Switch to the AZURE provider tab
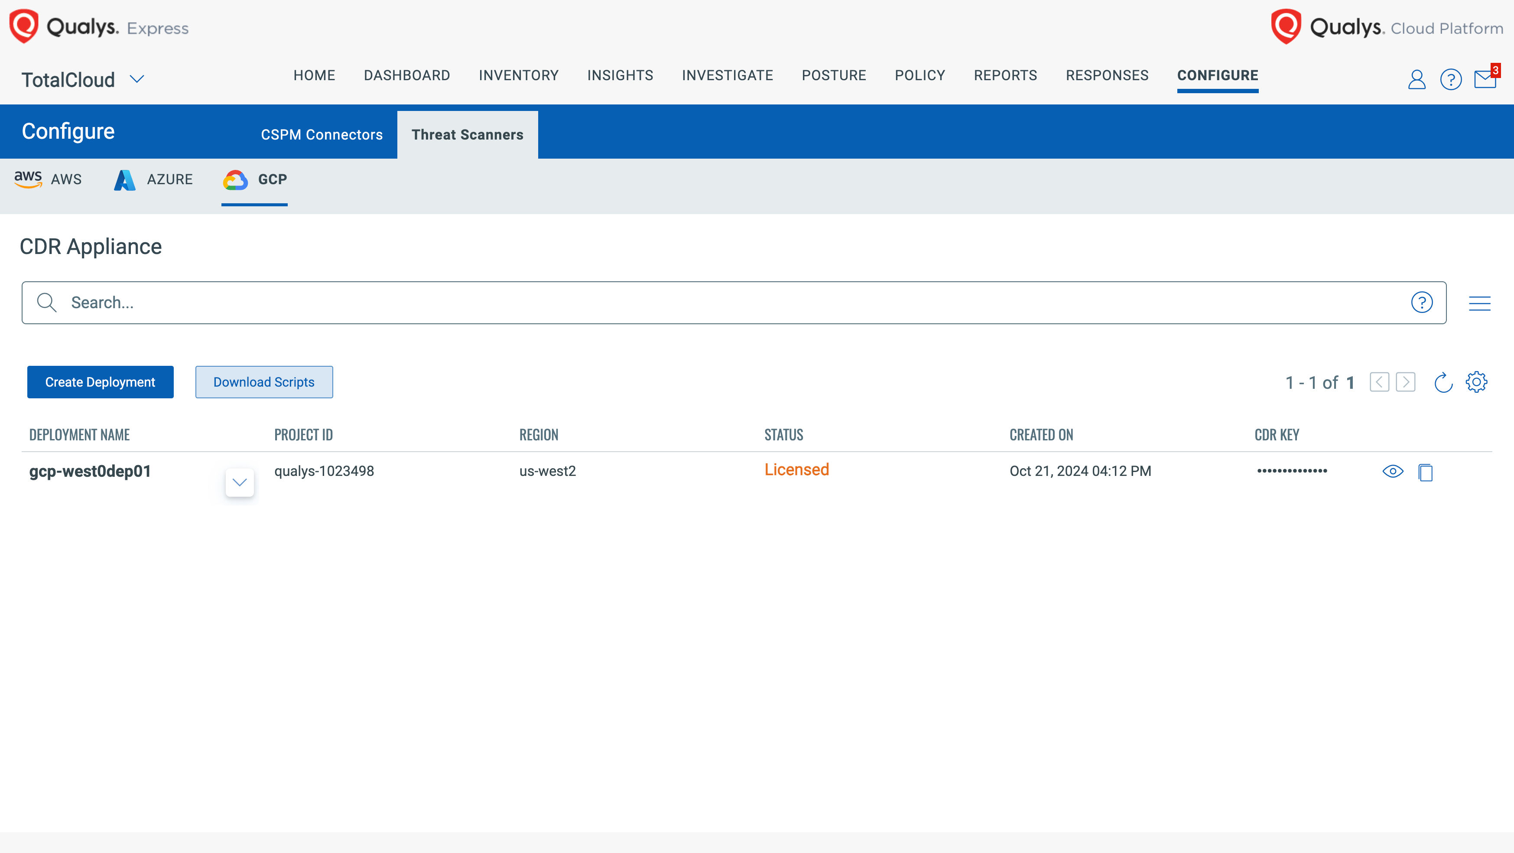The image size is (1514, 853). tap(153, 179)
